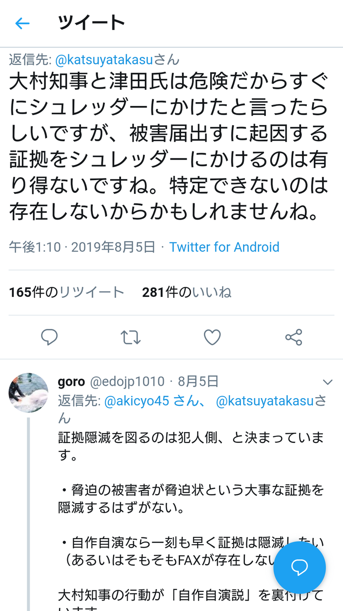Like the tweet with heart icon
343x611 pixels.
pyautogui.click(x=212, y=337)
